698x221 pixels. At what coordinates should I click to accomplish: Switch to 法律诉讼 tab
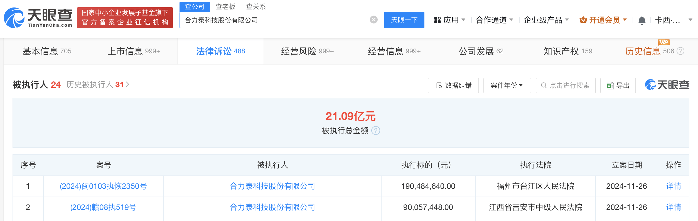tap(221, 51)
